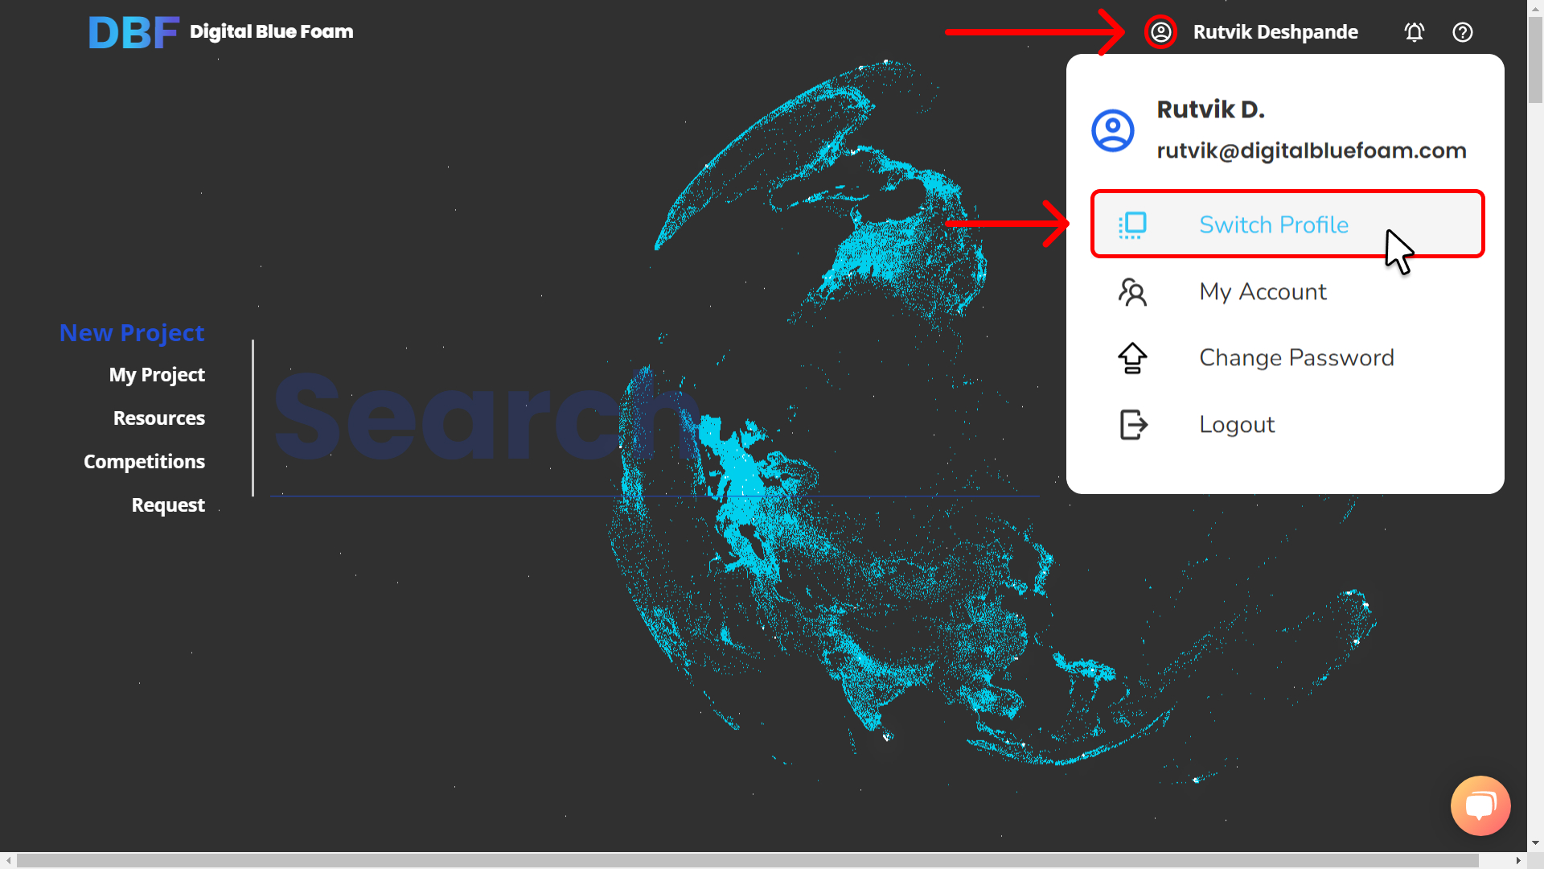Click the horizontal scrollbar thumb
This screenshot has width=1544, height=869.
(x=747, y=860)
